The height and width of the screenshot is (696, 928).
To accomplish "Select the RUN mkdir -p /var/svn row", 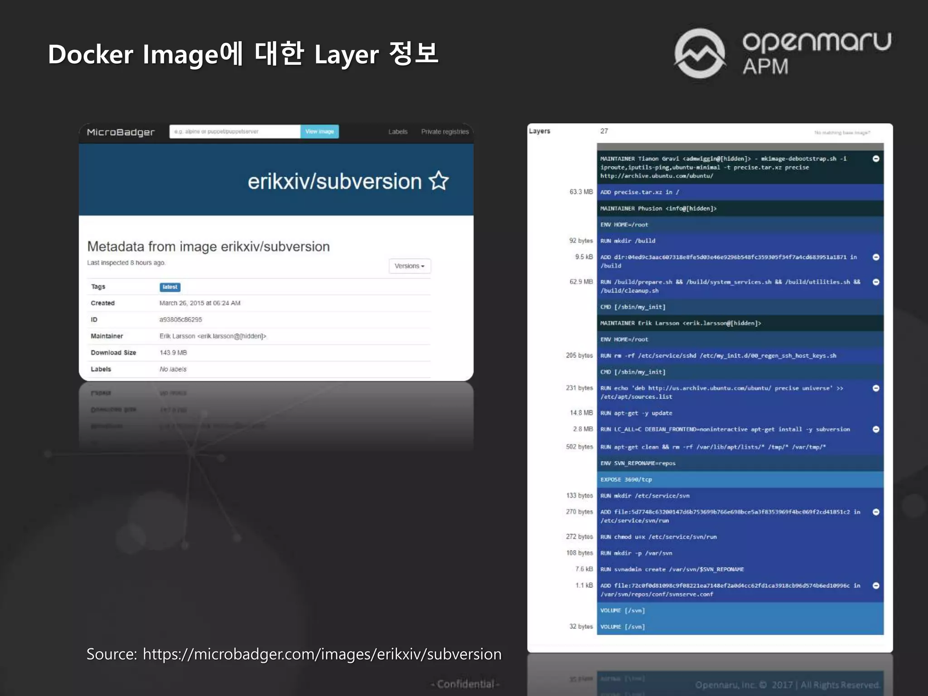I will (x=740, y=553).
